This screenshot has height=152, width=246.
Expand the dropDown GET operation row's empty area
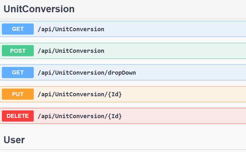click(x=191, y=73)
